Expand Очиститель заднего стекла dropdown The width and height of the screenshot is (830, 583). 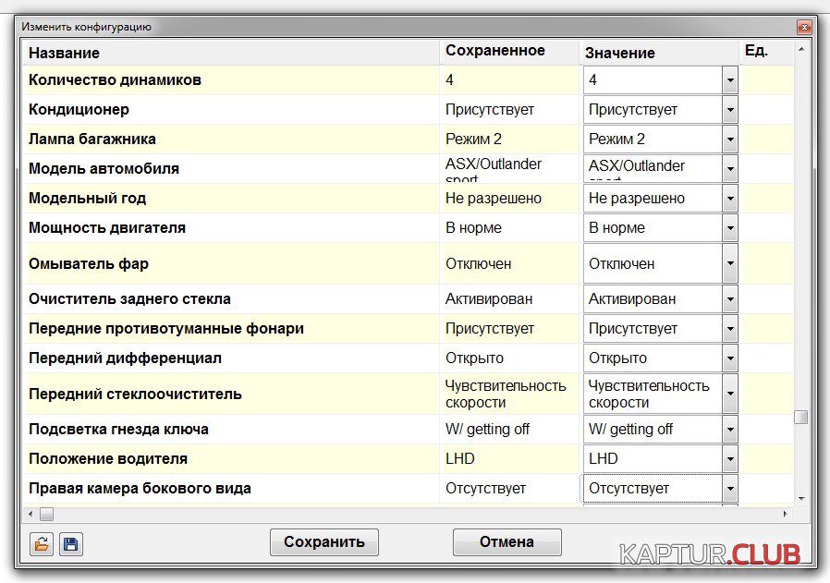pos(729,299)
